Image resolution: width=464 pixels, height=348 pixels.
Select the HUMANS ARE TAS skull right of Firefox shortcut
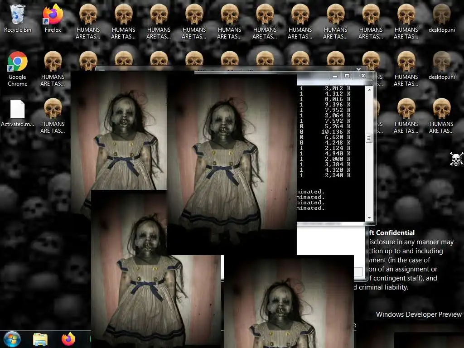88,22
